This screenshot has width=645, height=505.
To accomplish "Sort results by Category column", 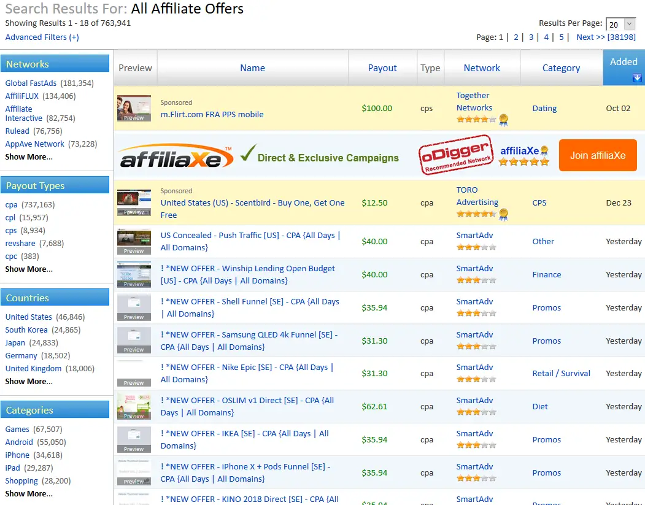I will pos(561,68).
